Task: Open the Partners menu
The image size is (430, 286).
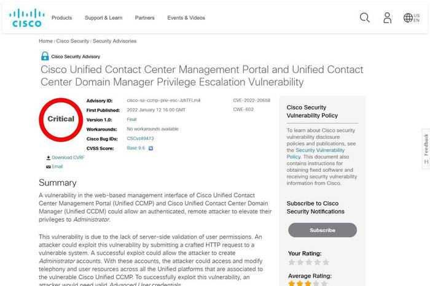Action: 144,18
